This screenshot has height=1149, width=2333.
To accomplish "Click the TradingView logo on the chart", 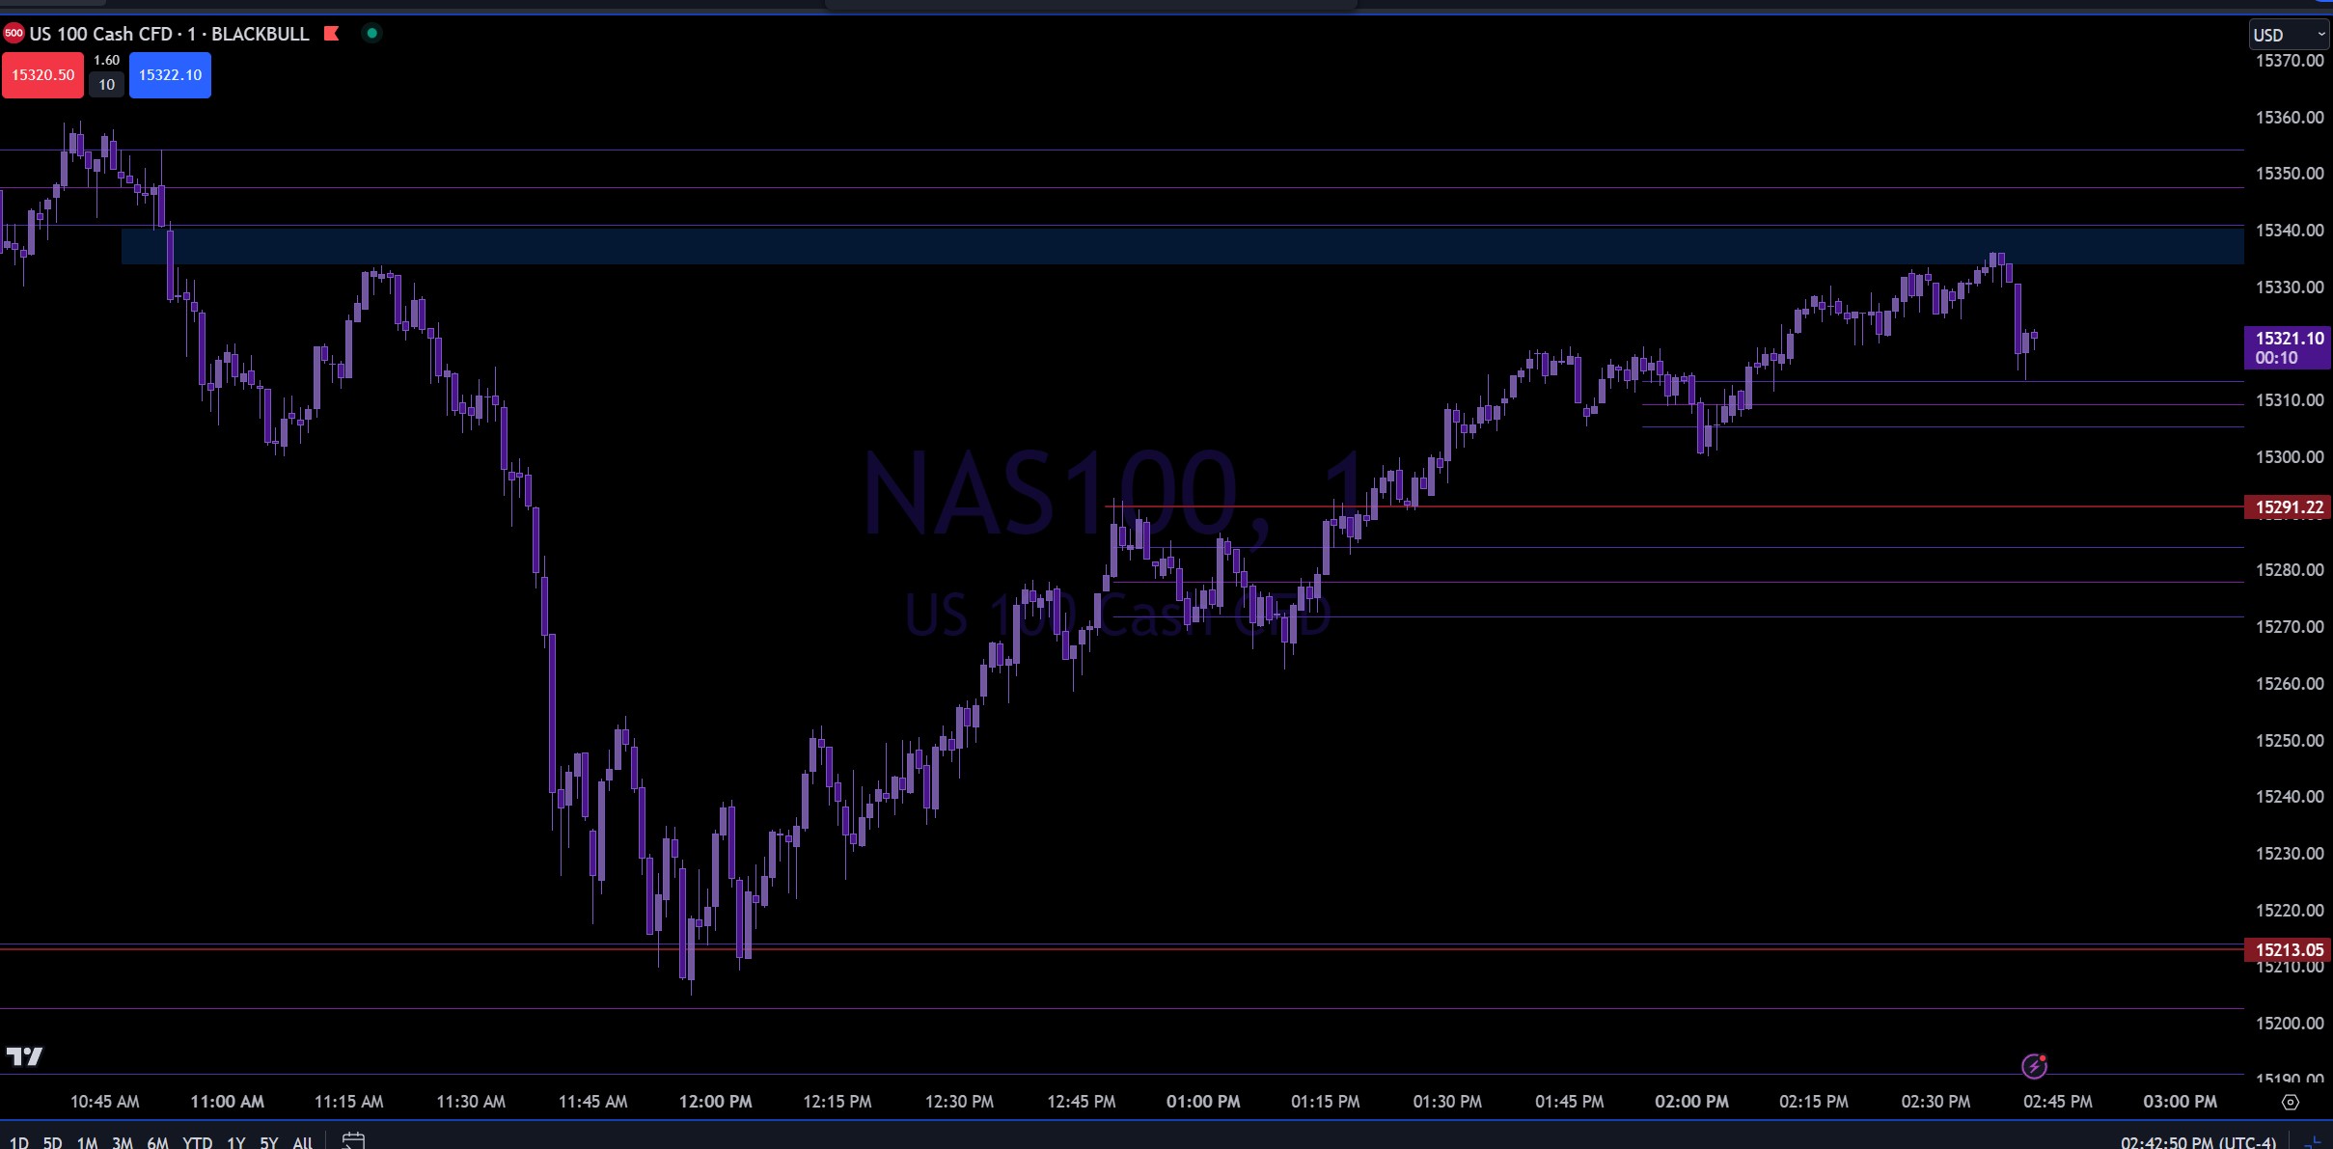I will (x=25, y=1056).
